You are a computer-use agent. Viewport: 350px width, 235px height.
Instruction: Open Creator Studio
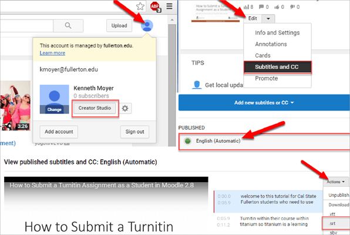point(95,108)
